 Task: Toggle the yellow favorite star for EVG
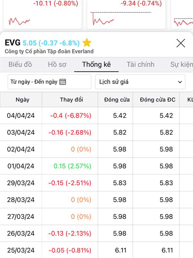pyautogui.click(x=87, y=43)
